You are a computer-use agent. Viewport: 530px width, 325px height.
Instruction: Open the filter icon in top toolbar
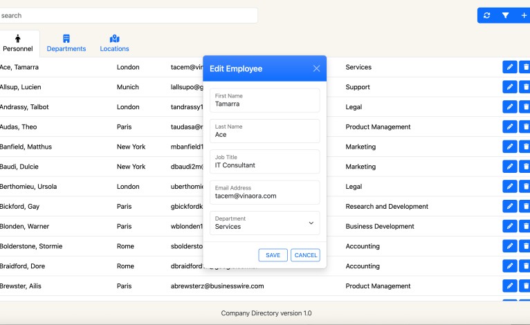506,15
